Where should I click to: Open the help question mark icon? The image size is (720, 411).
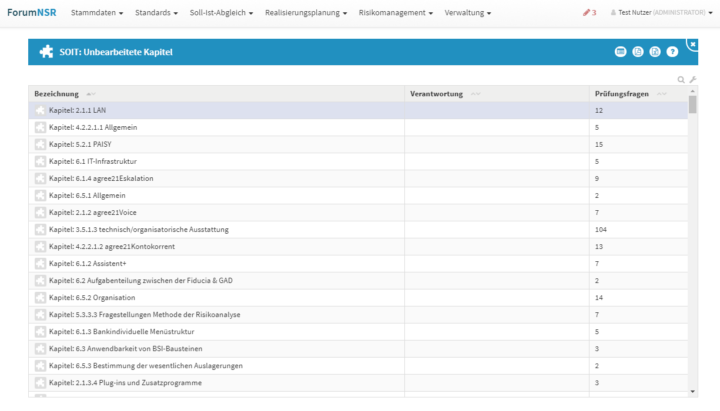tap(672, 52)
